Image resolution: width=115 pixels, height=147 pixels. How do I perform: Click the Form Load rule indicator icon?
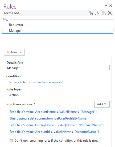click(x=6, y=19)
